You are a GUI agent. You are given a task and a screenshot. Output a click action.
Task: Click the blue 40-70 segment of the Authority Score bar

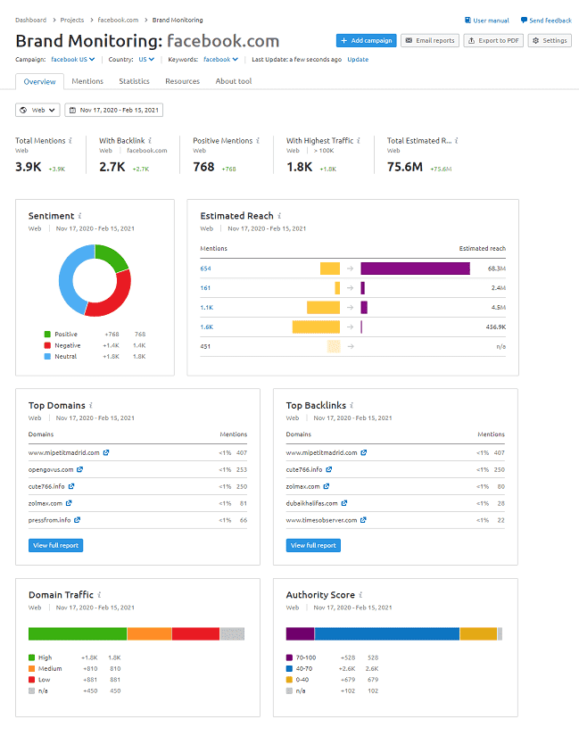click(x=387, y=633)
